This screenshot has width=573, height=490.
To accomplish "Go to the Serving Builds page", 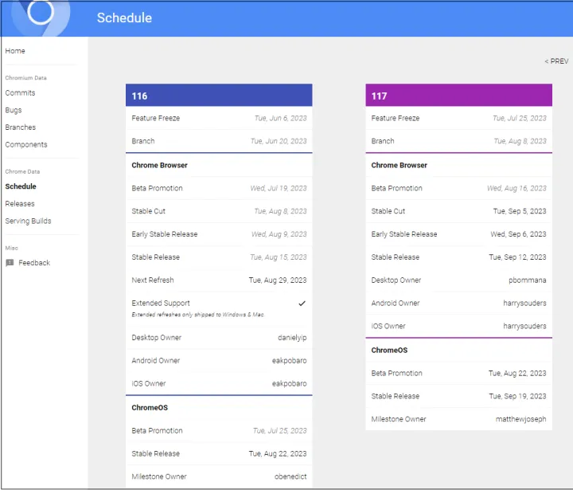I will (28, 221).
